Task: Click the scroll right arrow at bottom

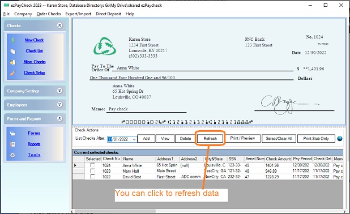Action: 344,211
